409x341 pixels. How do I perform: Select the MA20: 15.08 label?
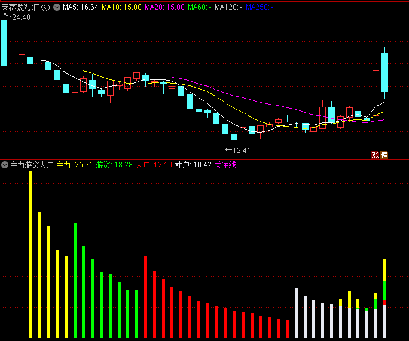pyautogui.click(x=164, y=7)
